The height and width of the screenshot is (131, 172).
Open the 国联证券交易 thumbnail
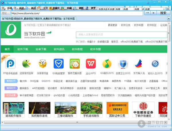click(117, 110)
